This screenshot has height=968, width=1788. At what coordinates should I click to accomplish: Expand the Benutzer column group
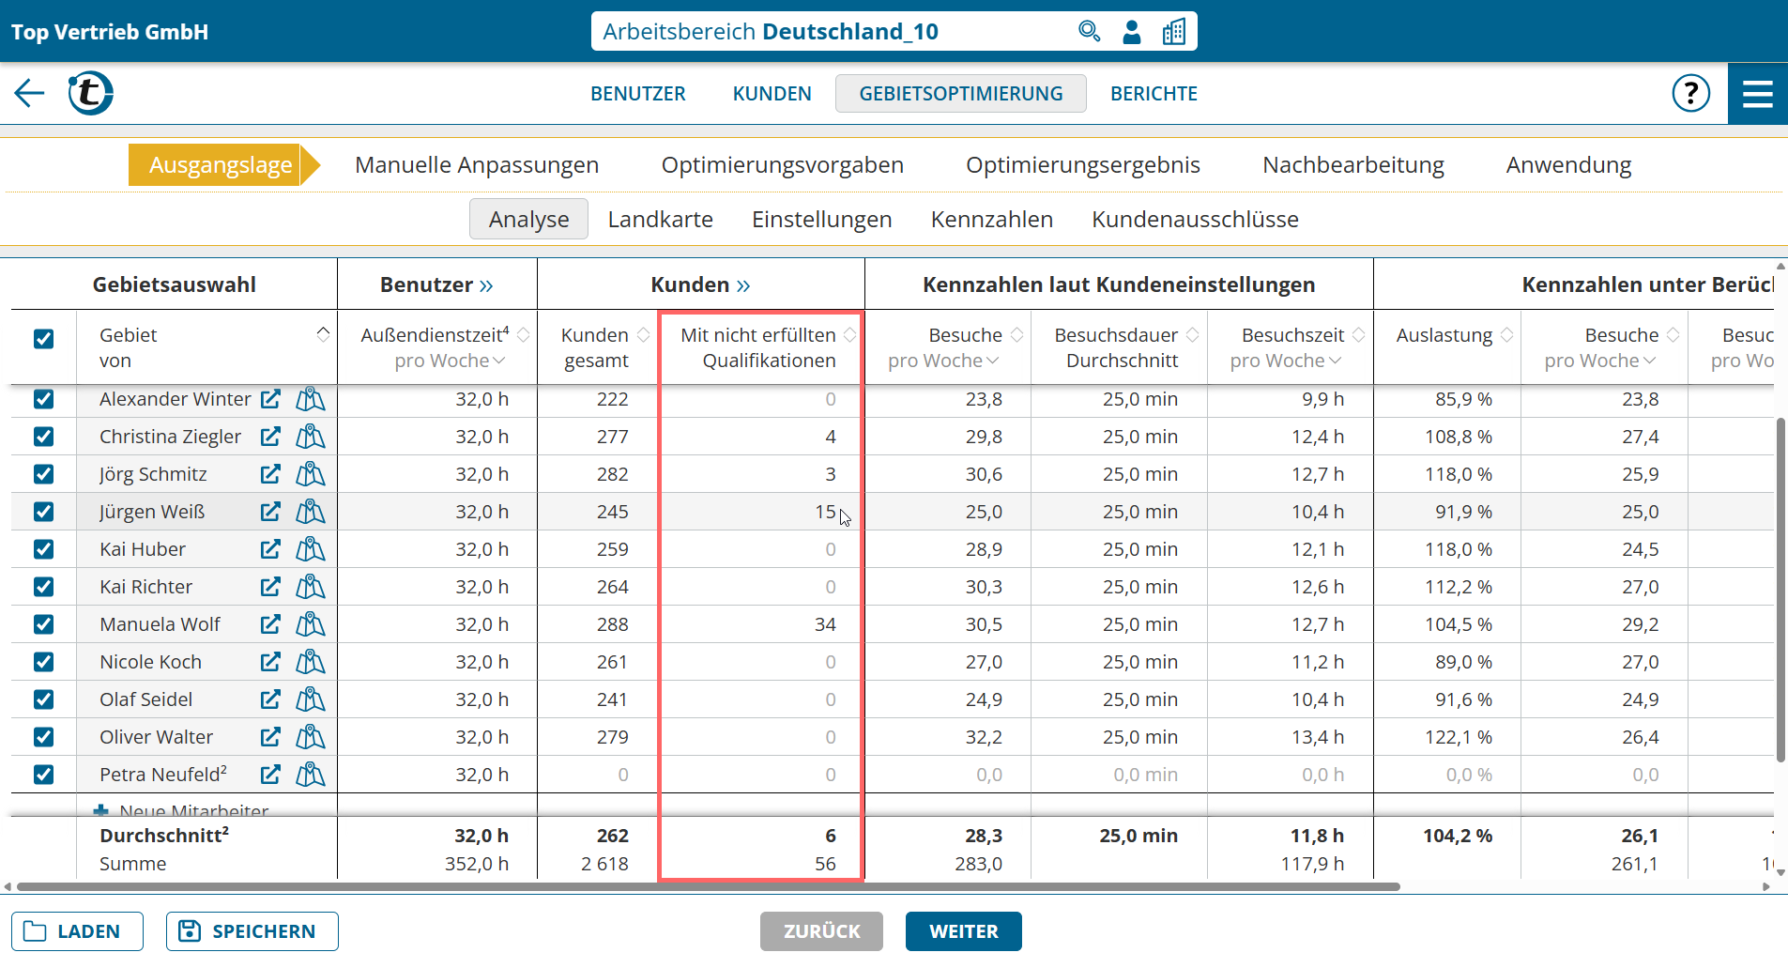pyautogui.click(x=485, y=285)
